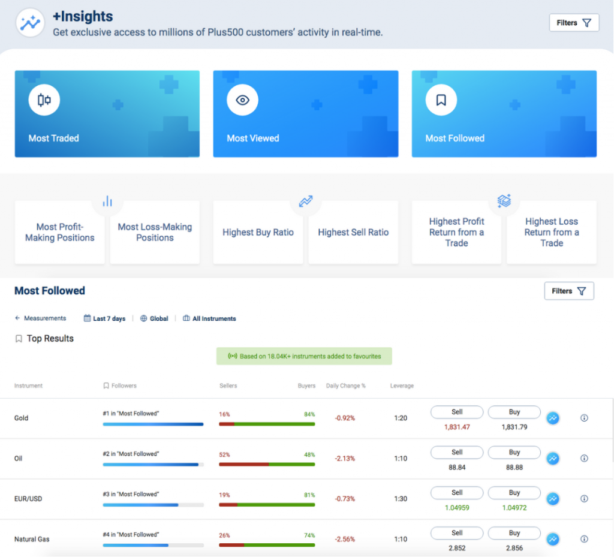Open the Most Traded candlestick icon card
This screenshot has height=557, width=614.
click(x=44, y=100)
